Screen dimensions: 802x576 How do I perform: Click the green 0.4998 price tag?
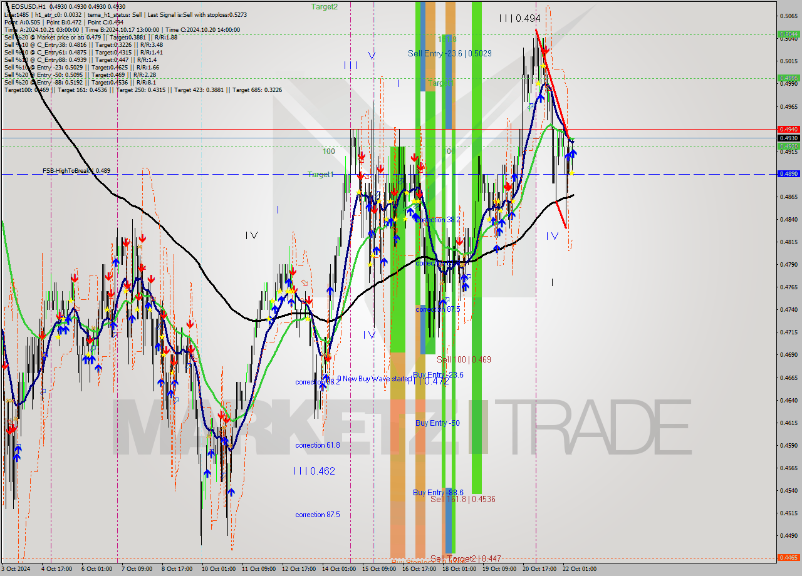pos(788,78)
